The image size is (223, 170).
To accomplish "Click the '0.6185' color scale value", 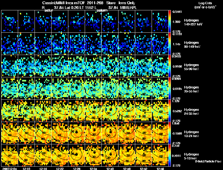I will [177, 89].
